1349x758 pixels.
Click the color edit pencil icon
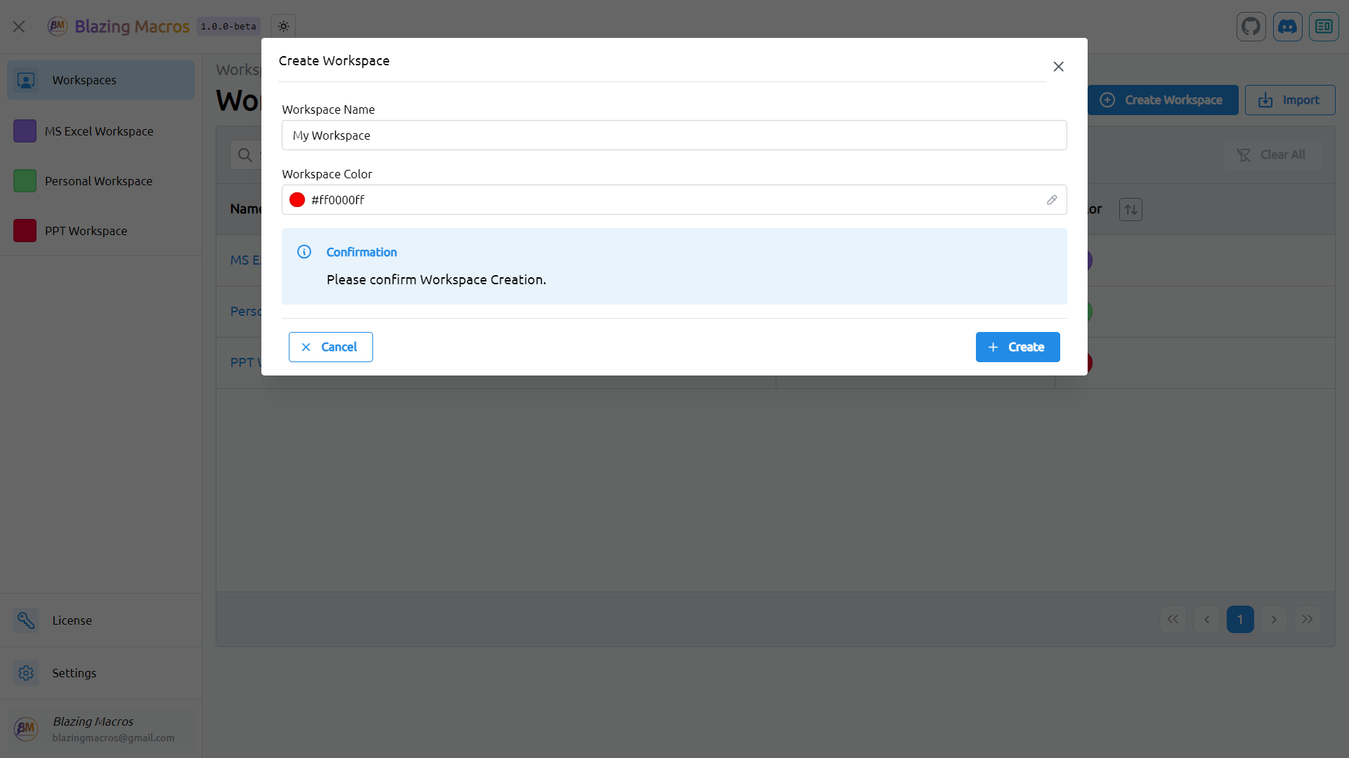point(1052,200)
